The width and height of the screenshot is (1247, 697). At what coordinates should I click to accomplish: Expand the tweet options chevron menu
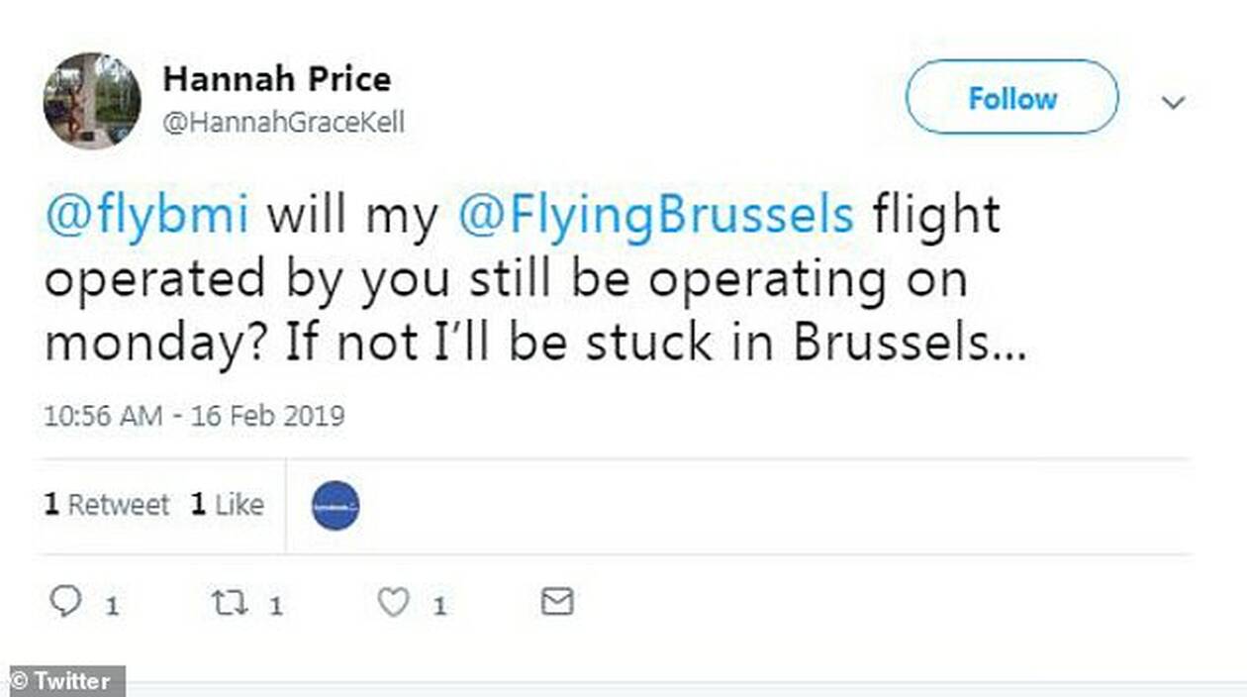click(x=1173, y=102)
